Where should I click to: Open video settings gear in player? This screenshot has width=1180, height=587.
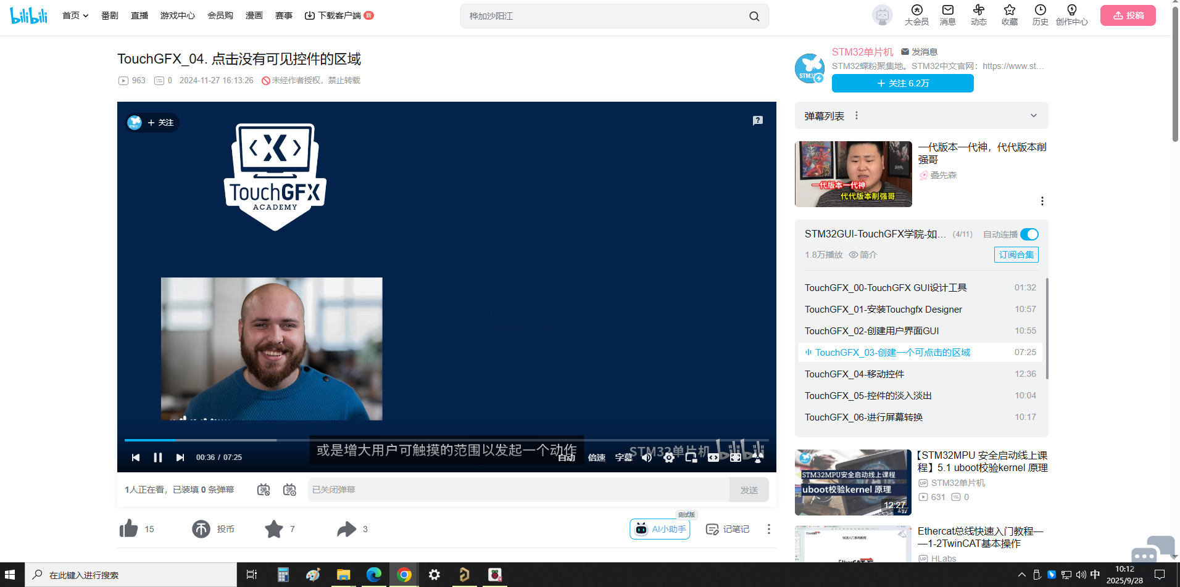pyautogui.click(x=669, y=457)
